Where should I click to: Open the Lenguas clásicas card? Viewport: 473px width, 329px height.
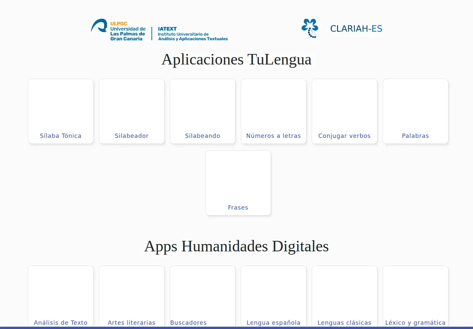(345, 296)
